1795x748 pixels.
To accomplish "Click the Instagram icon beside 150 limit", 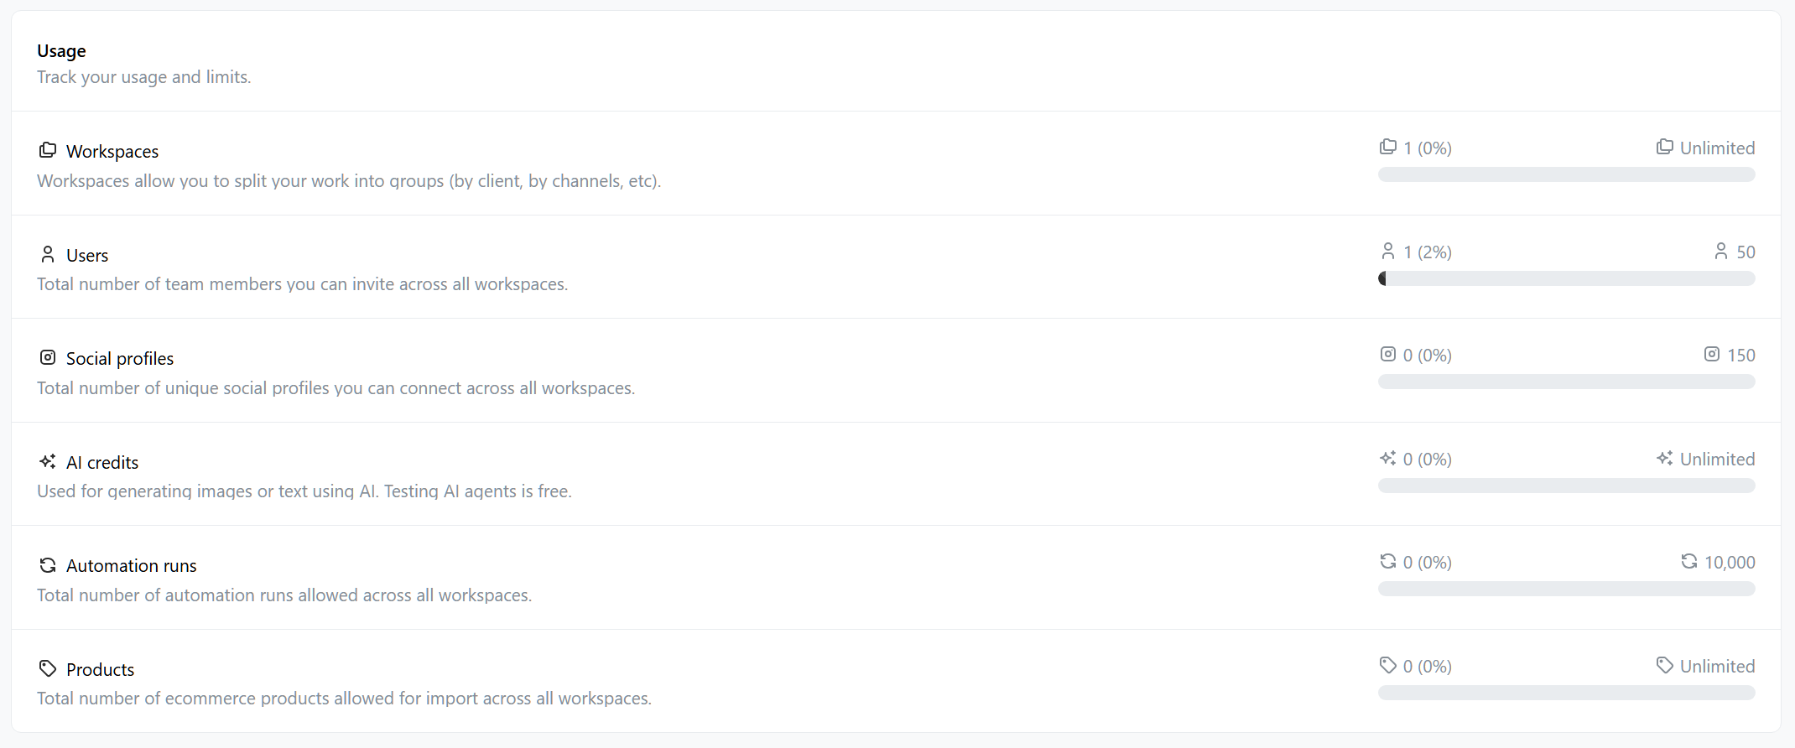I will (x=1712, y=355).
